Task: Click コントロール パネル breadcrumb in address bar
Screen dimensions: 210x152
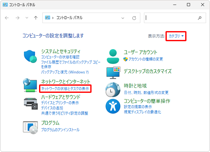Action: pos(69,18)
